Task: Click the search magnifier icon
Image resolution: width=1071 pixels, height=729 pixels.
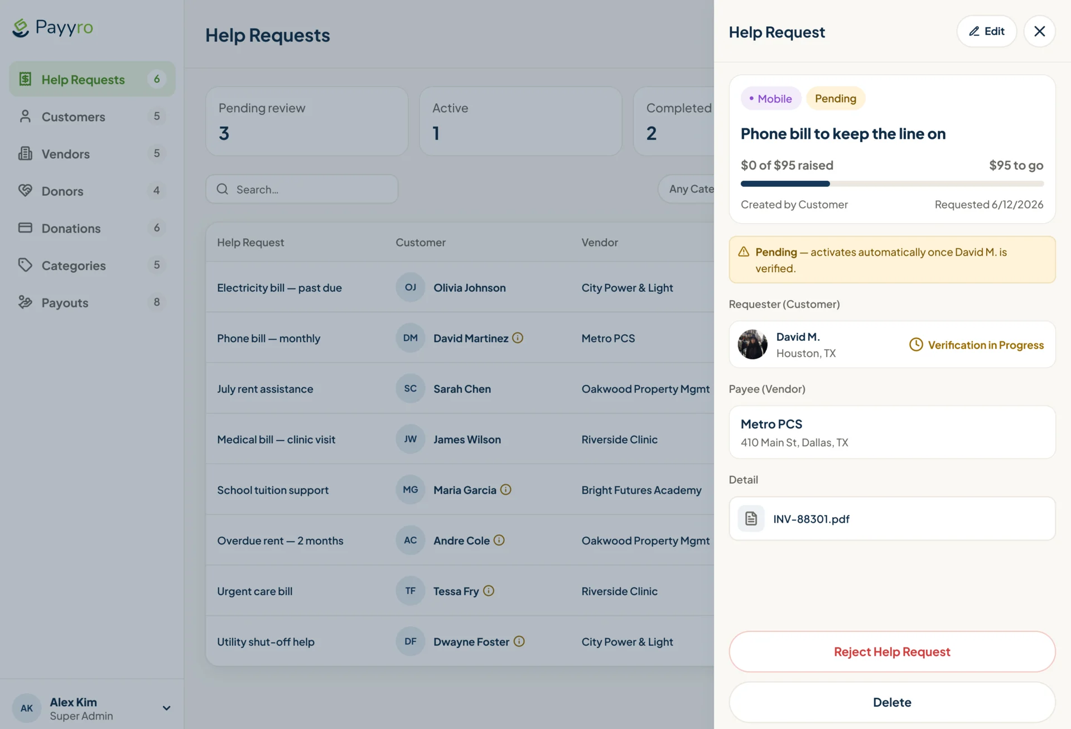Action: (x=223, y=189)
